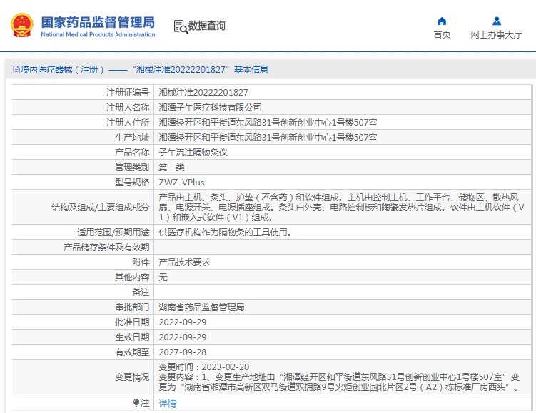Screen dimensions: 536x413
Task: Click the 变更情况 label
Action: pyautogui.click(x=132, y=377)
